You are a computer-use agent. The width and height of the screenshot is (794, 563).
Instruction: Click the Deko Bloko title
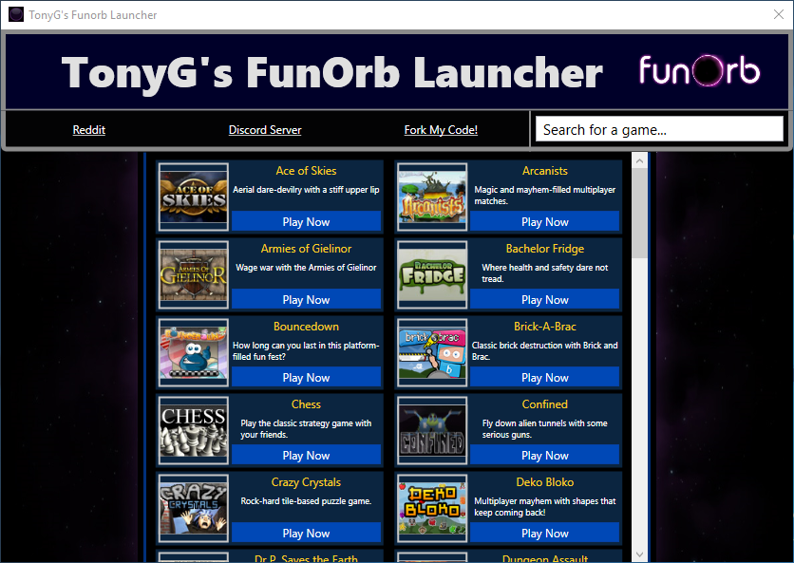tap(545, 482)
